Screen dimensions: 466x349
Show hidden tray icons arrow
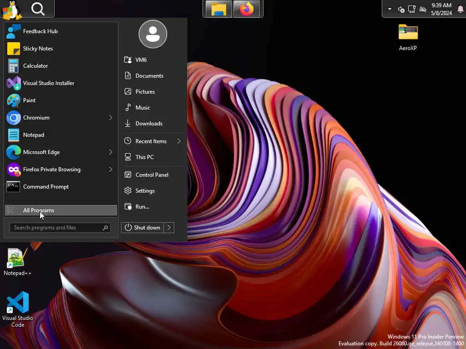(390, 9)
